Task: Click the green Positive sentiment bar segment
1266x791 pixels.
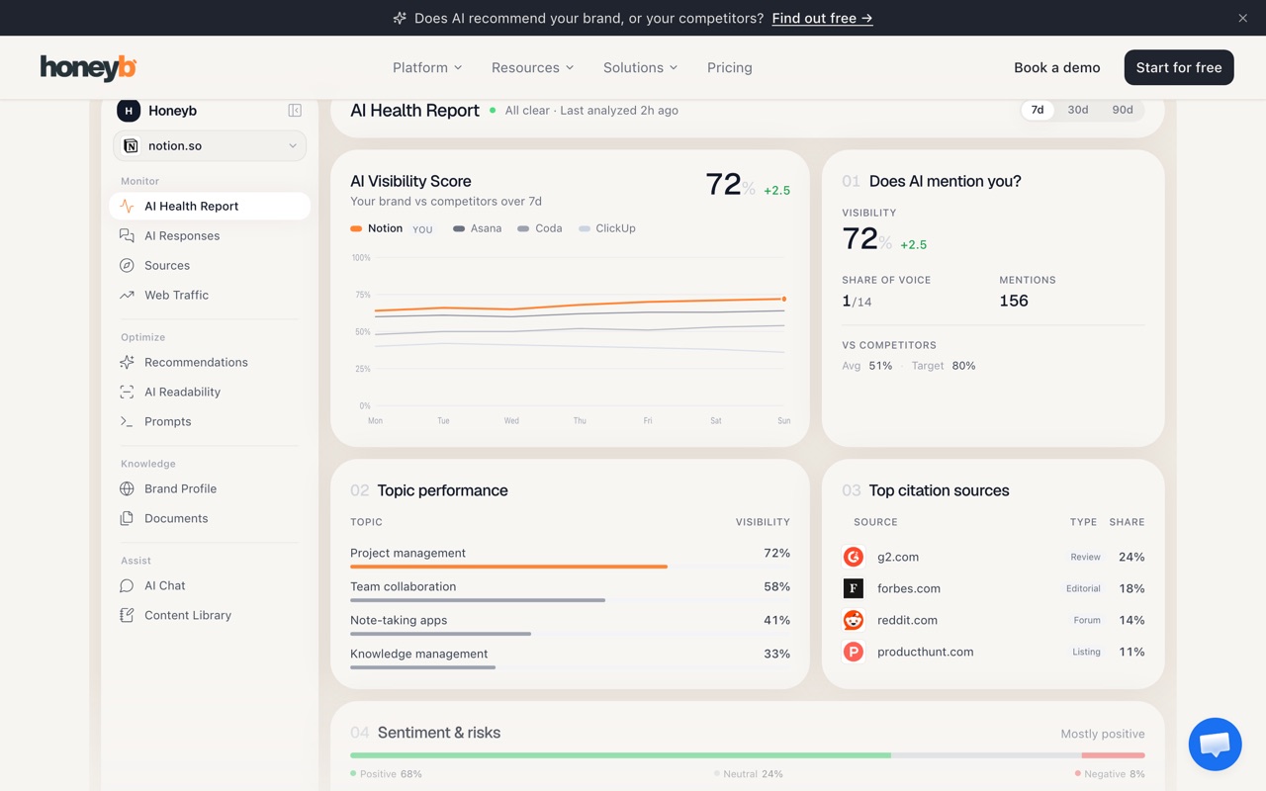Action: coord(620,755)
